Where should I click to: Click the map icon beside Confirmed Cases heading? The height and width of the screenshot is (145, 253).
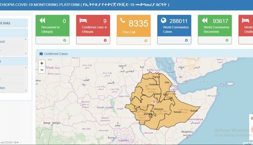click(x=41, y=54)
